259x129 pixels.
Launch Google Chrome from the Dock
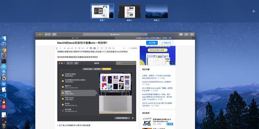point(4,50)
